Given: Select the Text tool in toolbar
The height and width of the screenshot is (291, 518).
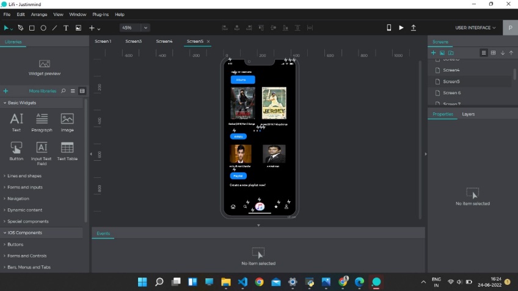Looking at the screenshot, I should 66,28.
